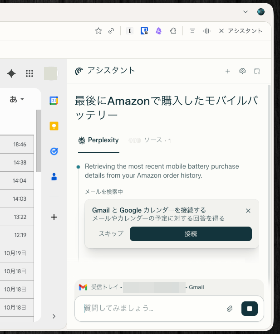The image size is (280, 334).
Task: Open the browser extensions puzzle icon
Action: point(173,31)
